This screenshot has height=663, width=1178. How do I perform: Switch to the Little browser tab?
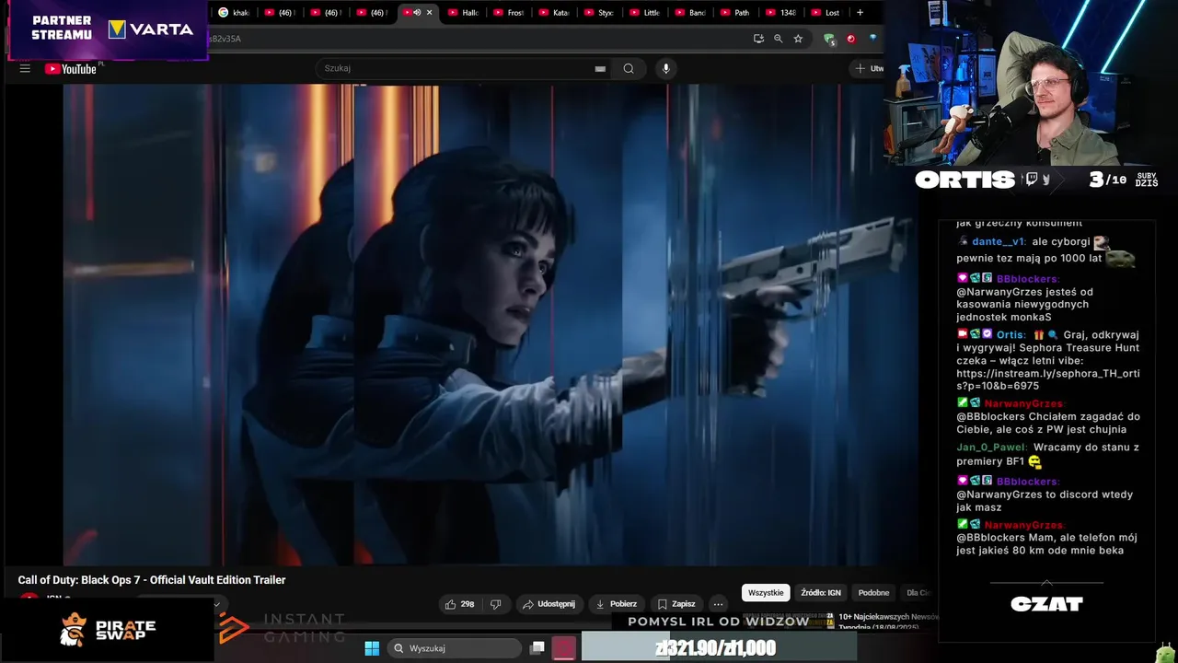pyautogui.click(x=644, y=13)
